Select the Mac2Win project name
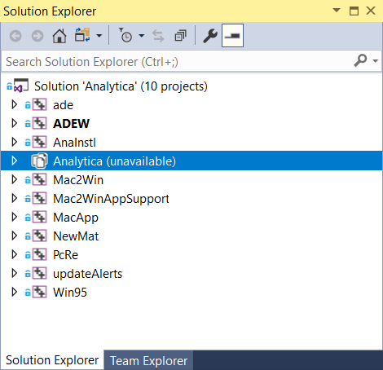The image size is (383, 370). tap(78, 180)
